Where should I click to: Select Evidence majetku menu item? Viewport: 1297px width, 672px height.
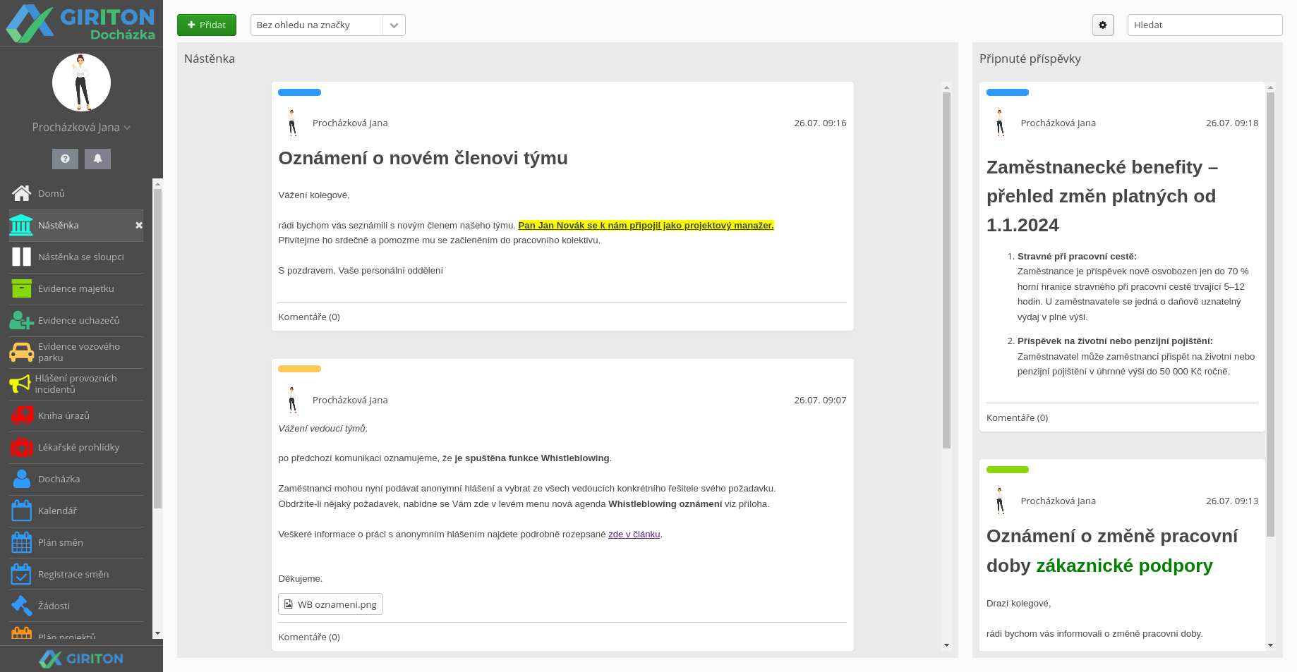click(76, 288)
